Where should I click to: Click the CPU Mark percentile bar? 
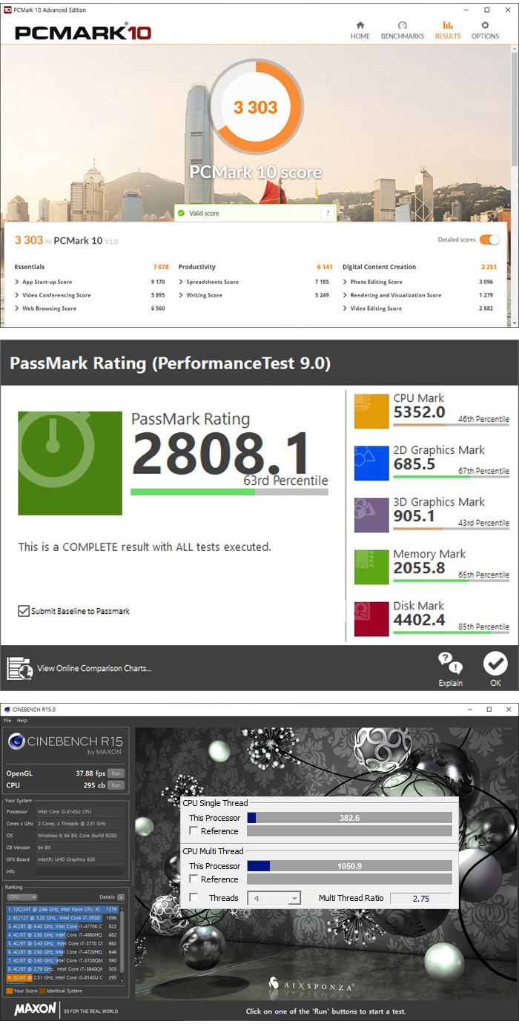click(x=451, y=425)
